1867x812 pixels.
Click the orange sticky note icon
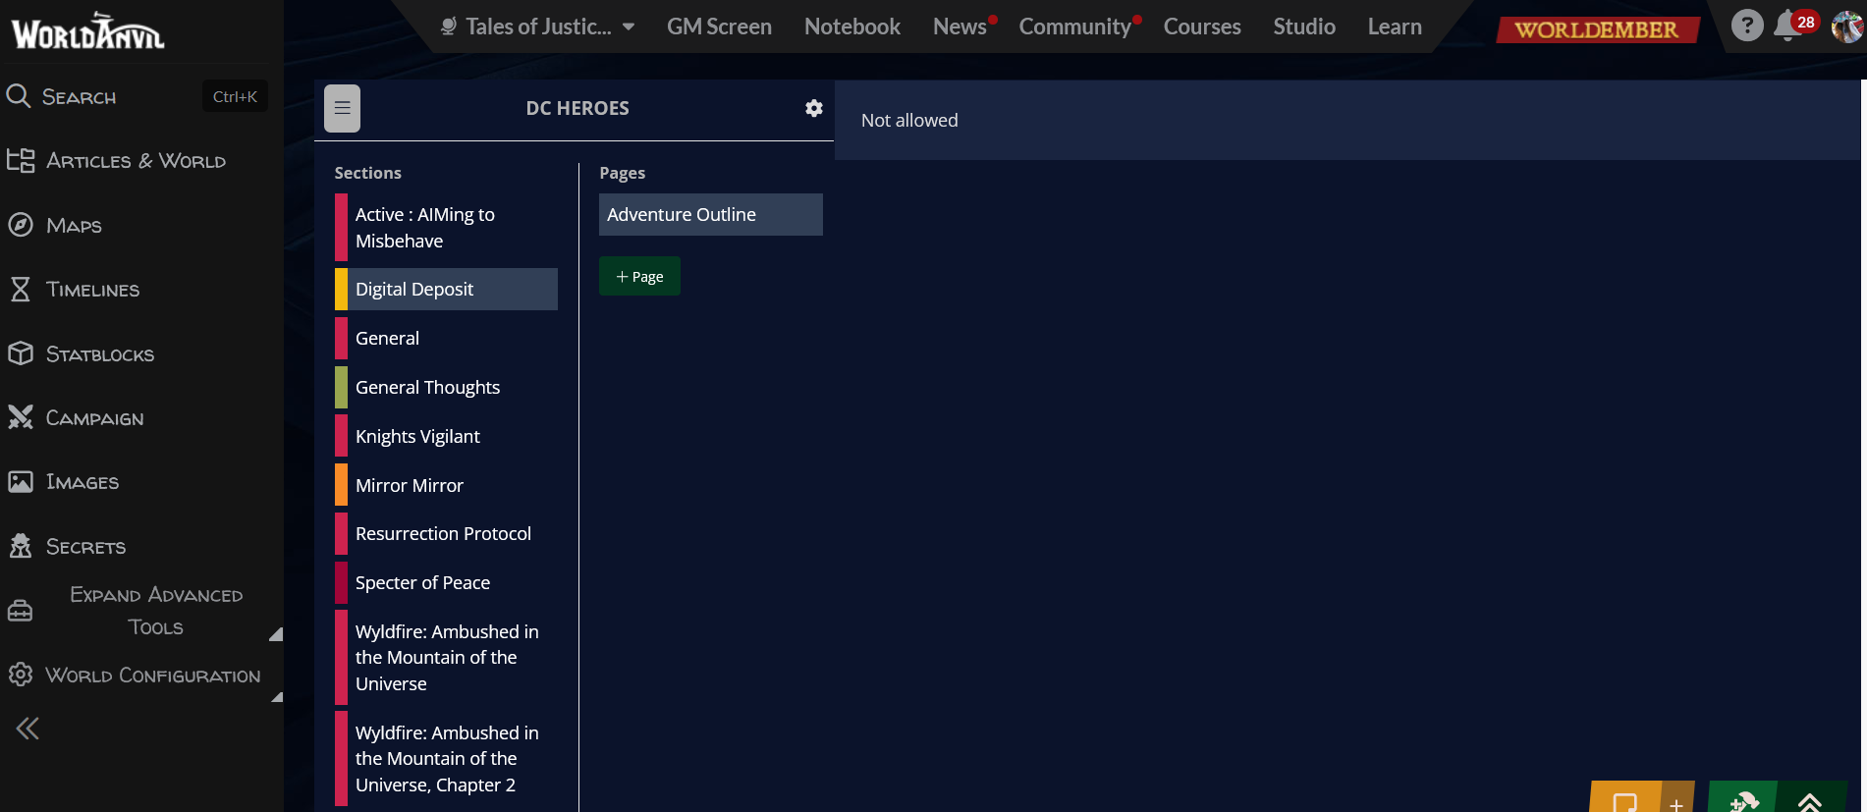(1625, 799)
